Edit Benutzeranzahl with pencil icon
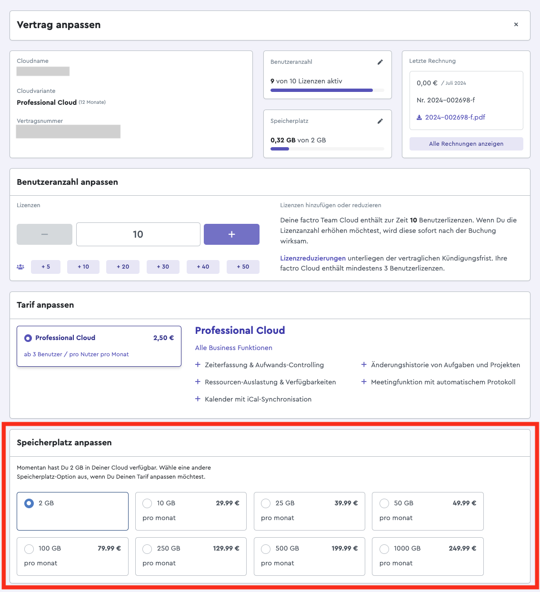 click(380, 62)
